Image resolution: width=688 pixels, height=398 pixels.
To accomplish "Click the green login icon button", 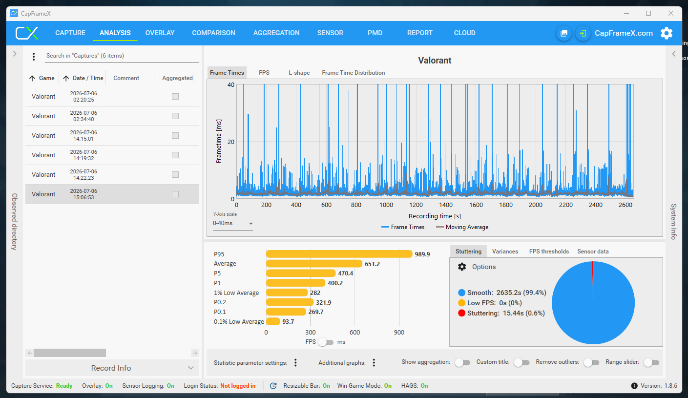I will 583,33.
